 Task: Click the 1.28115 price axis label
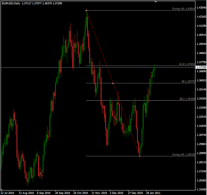click(x=201, y=162)
